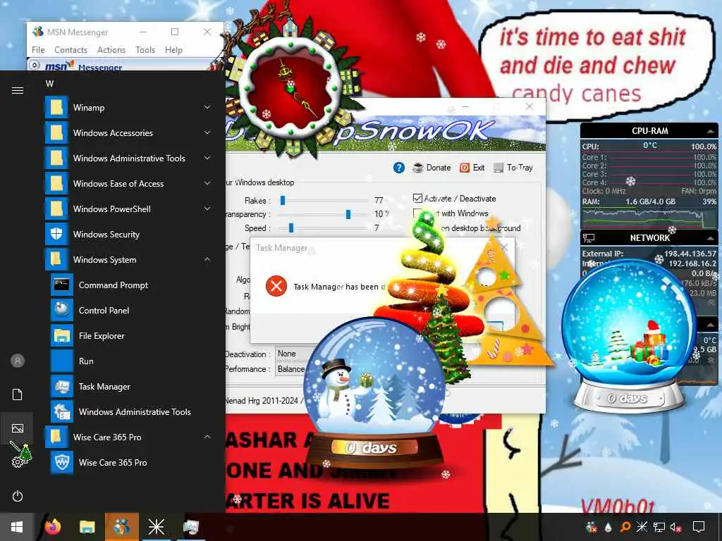Expand Windows Ease of Access chevron

click(207, 183)
